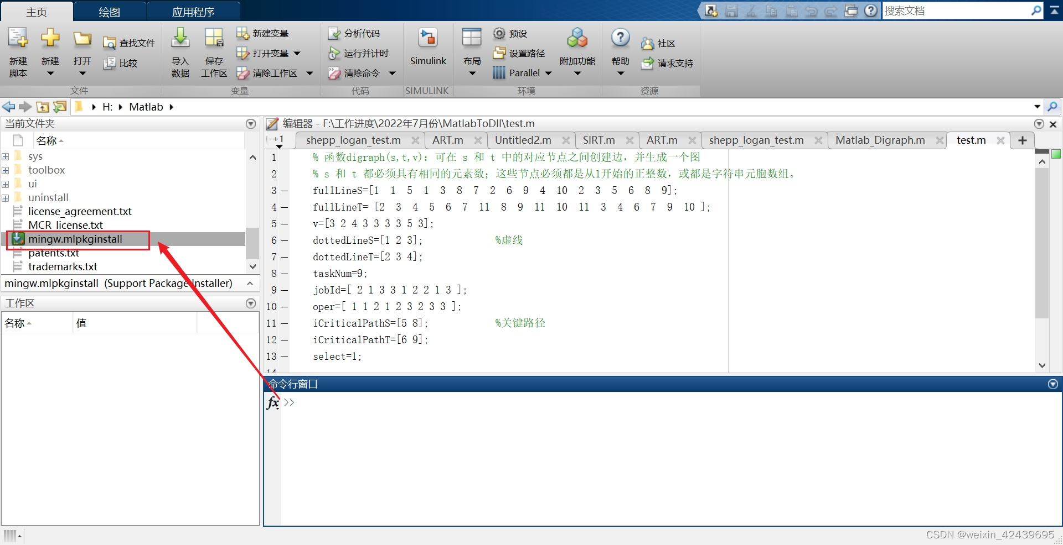The image size is (1063, 545).
Task: Click the New Script (新建脚本) icon
Action: coord(18,38)
